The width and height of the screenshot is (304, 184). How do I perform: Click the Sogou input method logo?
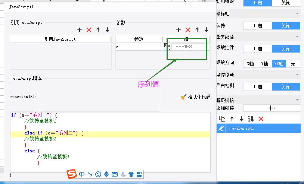[x=72, y=174]
